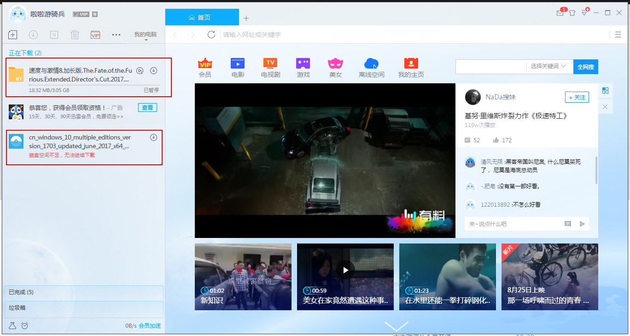Open the 游戏 category
630x336 pixels.
tap(303, 68)
